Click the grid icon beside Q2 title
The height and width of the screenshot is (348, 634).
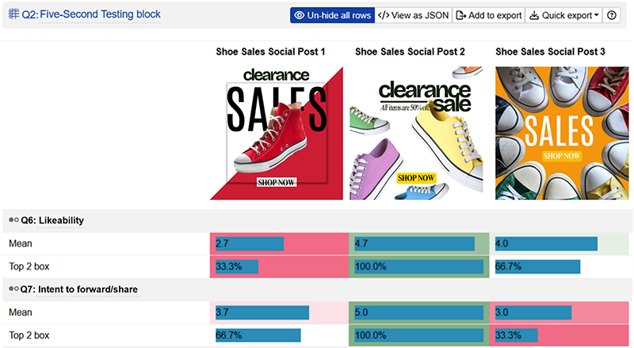[13, 14]
